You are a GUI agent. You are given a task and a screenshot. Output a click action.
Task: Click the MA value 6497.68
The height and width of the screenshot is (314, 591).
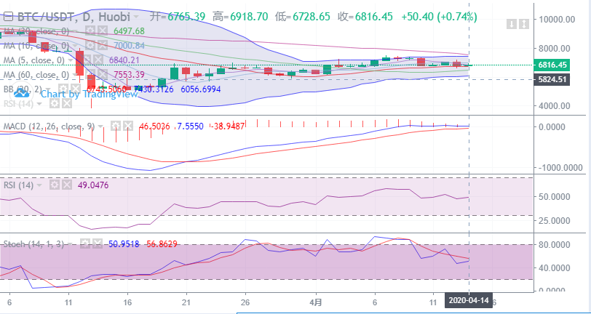[x=130, y=31]
